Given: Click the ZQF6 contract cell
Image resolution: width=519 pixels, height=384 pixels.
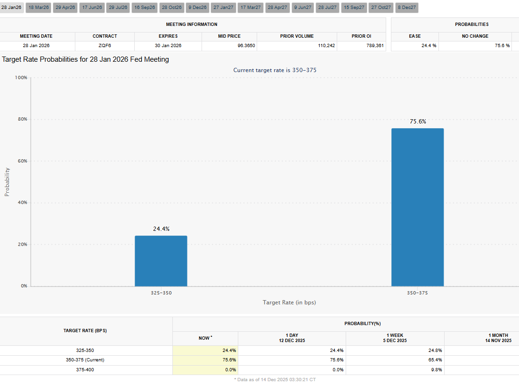Looking at the screenshot, I should tap(105, 46).
